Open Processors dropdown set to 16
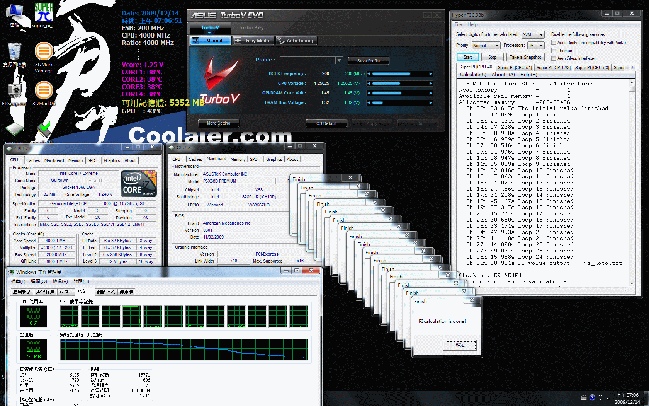The image size is (649, 406). tap(536, 46)
